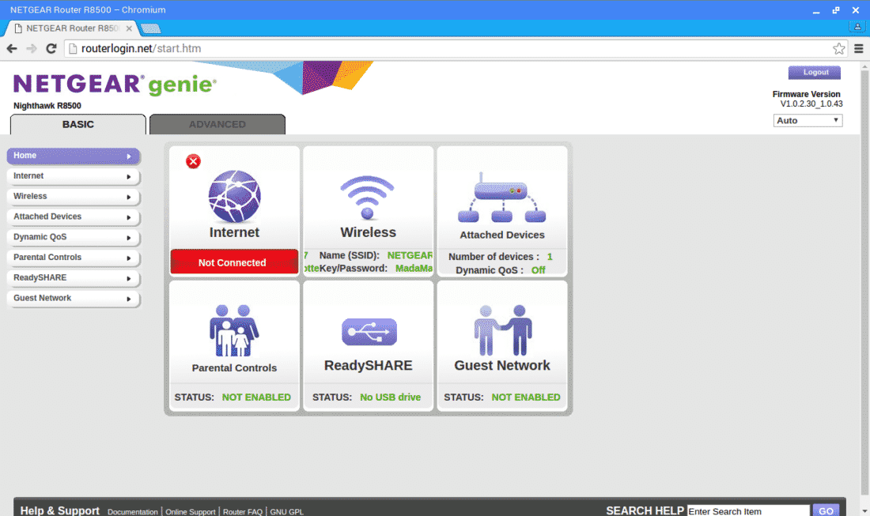This screenshot has width=870, height=516.
Task: Switch to the BASIC tab
Action: tap(78, 125)
